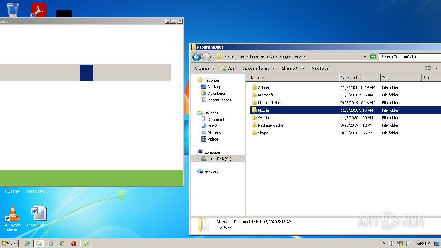Viewport: 441px width, 248px height.
Task: Open the VLC media player desktop icon
Action: coord(12,218)
